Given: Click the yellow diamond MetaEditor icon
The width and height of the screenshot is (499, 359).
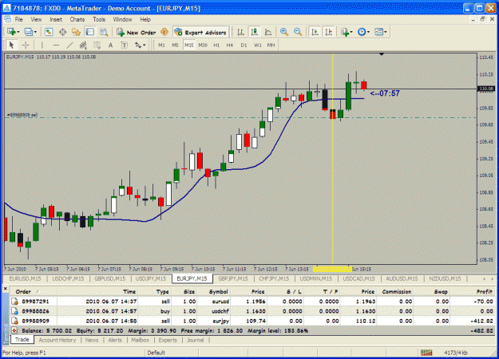Looking at the screenshot, I should point(164,32).
